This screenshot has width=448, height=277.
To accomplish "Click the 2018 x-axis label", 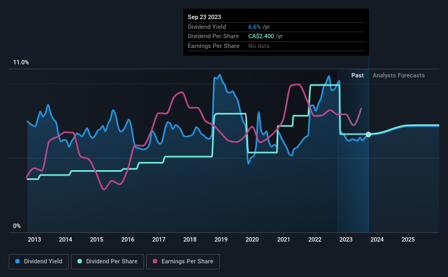I will coord(190,239).
